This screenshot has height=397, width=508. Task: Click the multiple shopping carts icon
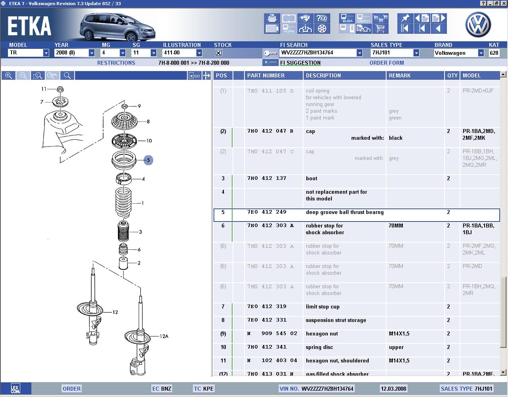[380, 18]
